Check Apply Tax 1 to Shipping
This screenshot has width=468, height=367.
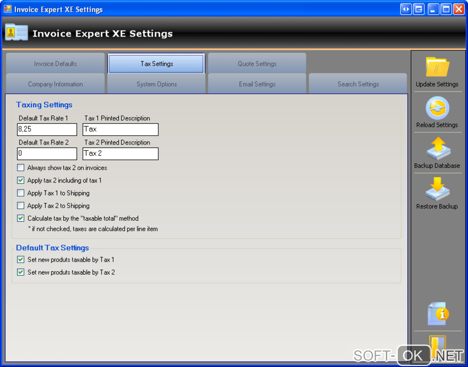(x=21, y=193)
